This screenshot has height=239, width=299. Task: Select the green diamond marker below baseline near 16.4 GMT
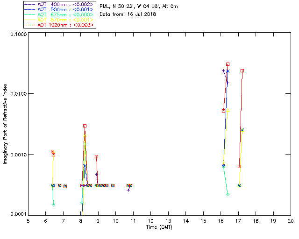[x=228, y=194]
